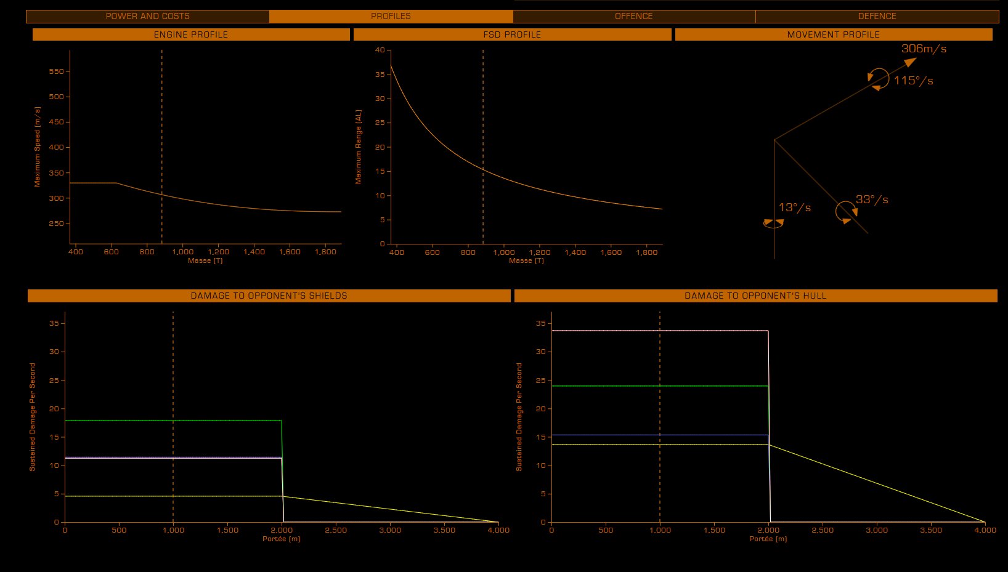This screenshot has height=572, width=1008.
Task: Select the Defence tab
Action: [877, 16]
